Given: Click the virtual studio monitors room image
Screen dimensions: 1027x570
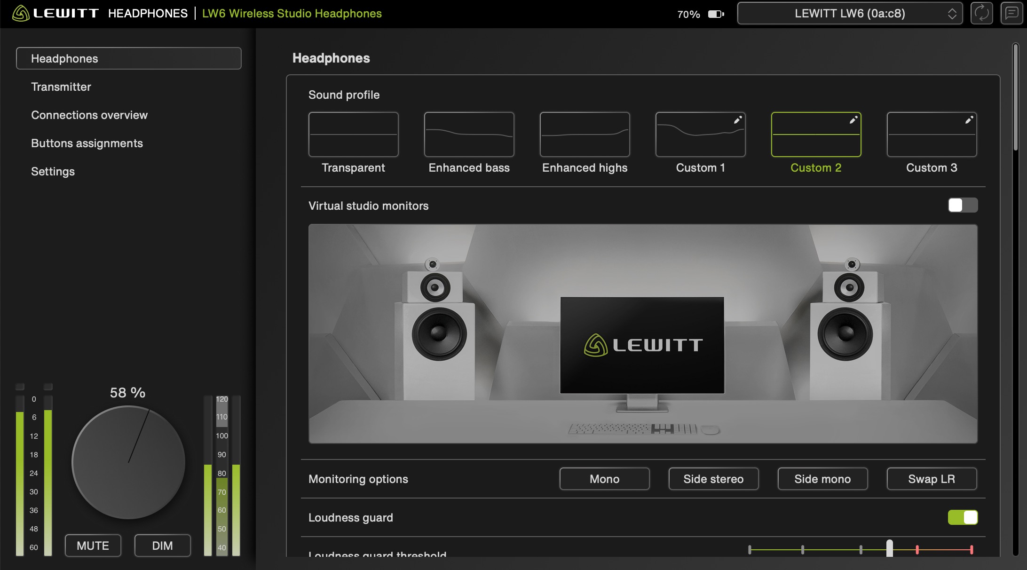Looking at the screenshot, I should pos(643,334).
